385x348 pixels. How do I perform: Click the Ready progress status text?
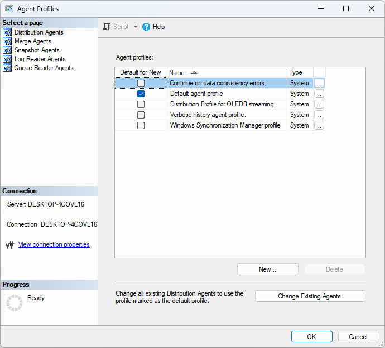tap(36, 298)
